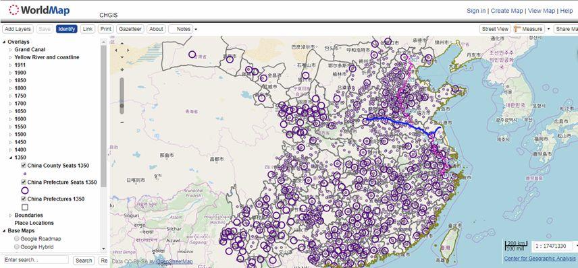The width and height of the screenshot is (578, 268).
Task: Select Google Roadmap base map
Action: point(17,238)
